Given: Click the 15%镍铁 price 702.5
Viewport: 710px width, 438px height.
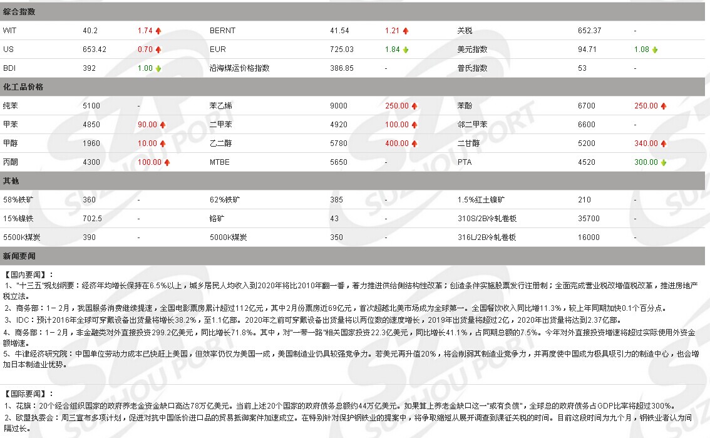Looking at the screenshot, I should (x=93, y=218).
